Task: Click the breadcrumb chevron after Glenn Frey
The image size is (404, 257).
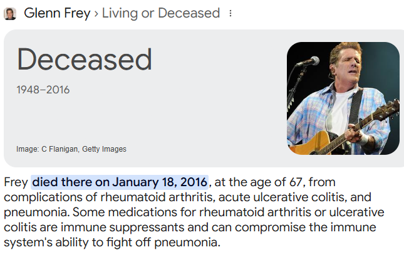Action: (96, 13)
